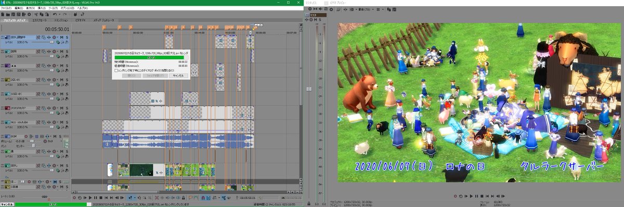This screenshot has height=207, width=624.
Task: Open the オプション(O) menu
Action: [x=67, y=8]
